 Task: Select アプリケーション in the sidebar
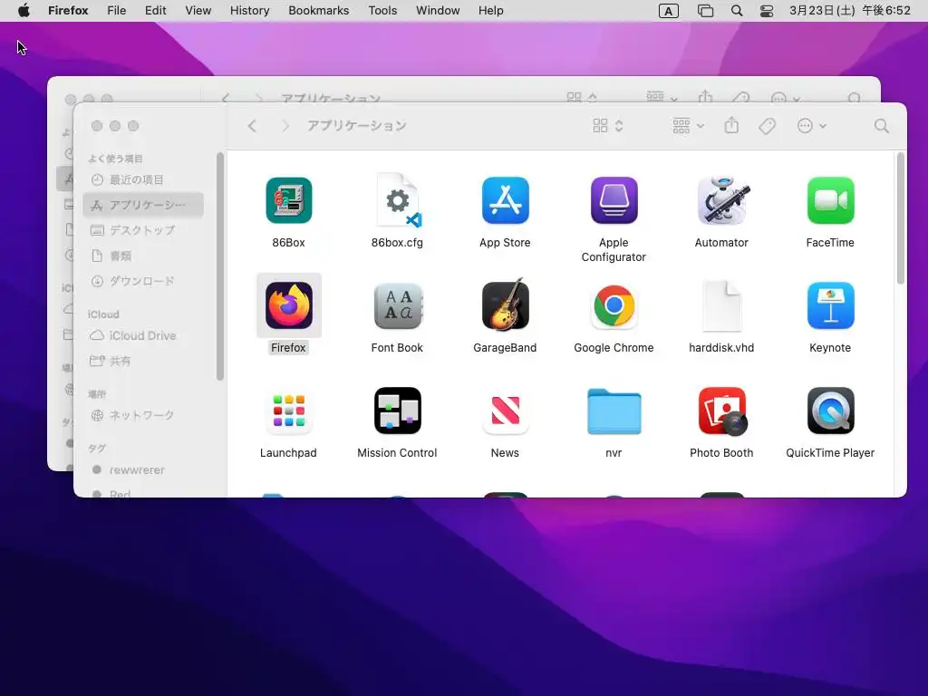point(143,205)
